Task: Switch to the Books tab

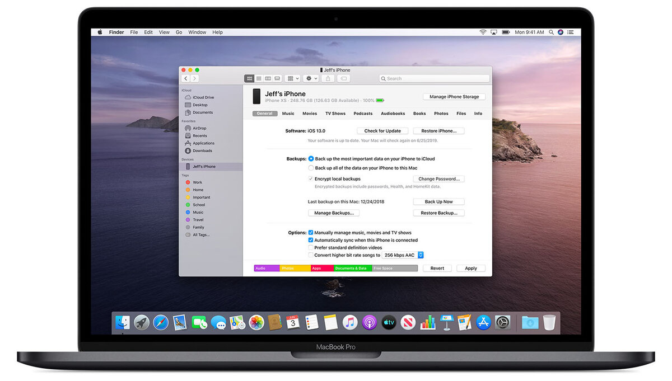Action: (419, 114)
